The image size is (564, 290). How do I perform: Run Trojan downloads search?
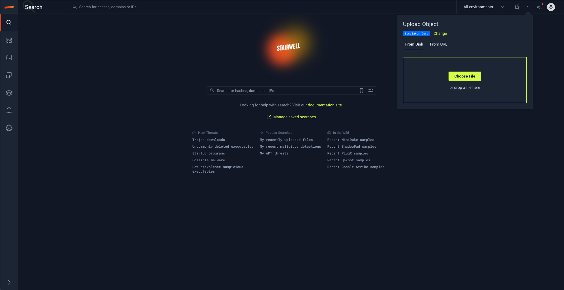click(x=209, y=140)
